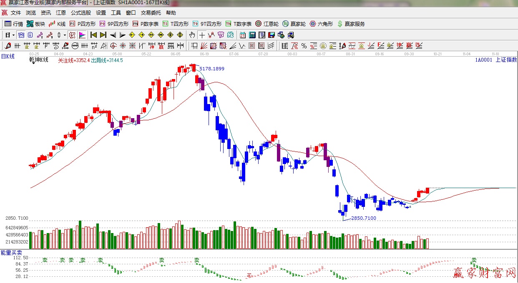This screenshot has height=283, width=518.
Task: Toggle the crosshair cursor tool
Action: tap(202, 35)
